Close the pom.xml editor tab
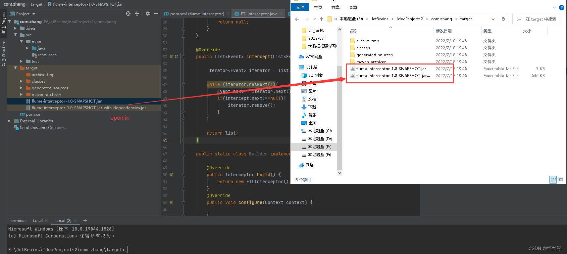Image resolution: width=567 pixels, height=254 pixels. coord(228,14)
